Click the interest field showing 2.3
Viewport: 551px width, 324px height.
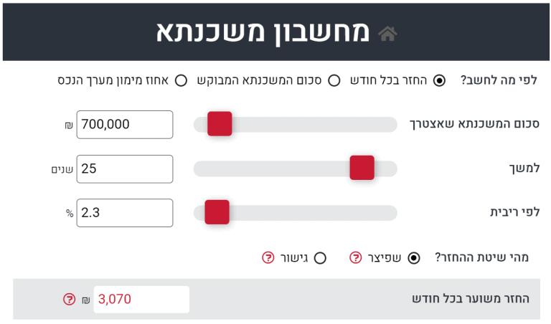pos(125,213)
